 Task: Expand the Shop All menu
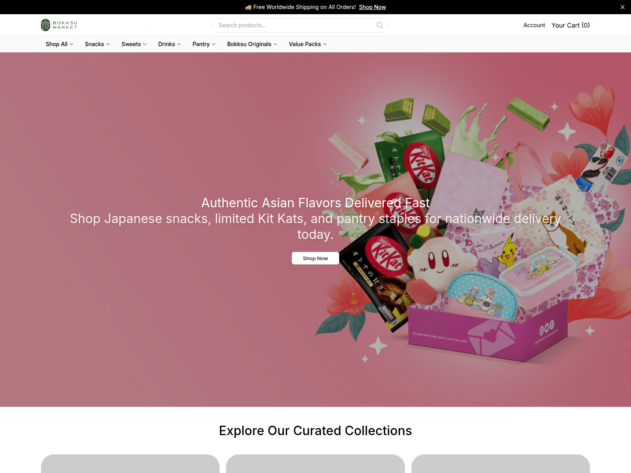pyautogui.click(x=59, y=44)
